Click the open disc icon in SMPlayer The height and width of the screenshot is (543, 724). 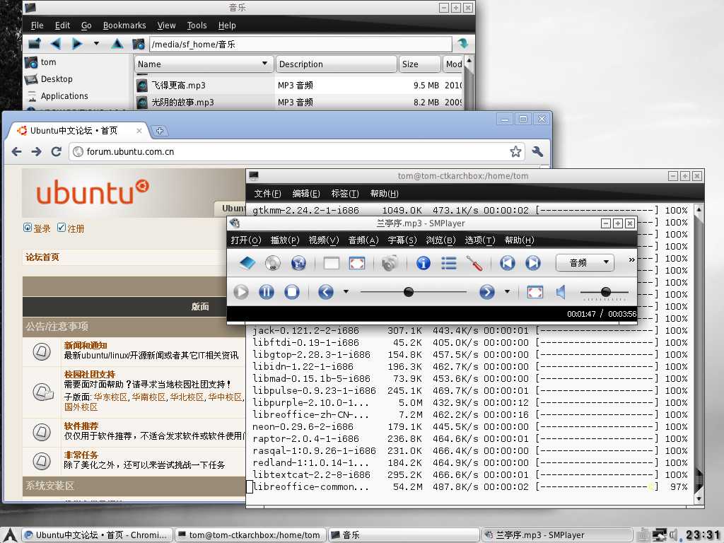pyautogui.click(x=273, y=263)
